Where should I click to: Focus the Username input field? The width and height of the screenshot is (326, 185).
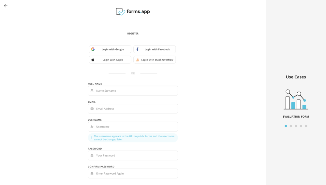[x=135, y=127]
